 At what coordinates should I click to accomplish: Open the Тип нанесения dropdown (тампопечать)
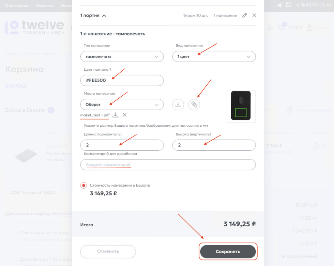coord(122,57)
